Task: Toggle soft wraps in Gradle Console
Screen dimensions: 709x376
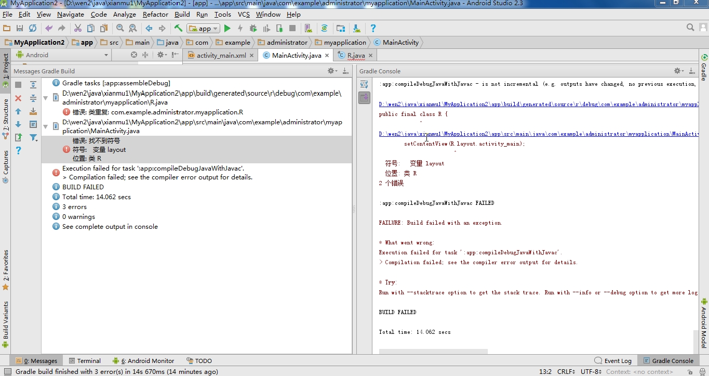Action: (364, 84)
